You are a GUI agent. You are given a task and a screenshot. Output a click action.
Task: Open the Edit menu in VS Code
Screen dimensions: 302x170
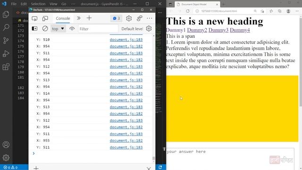(x=24, y=4)
